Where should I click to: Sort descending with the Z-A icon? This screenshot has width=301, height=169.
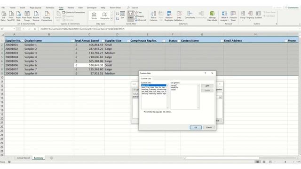tap(117, 18)
